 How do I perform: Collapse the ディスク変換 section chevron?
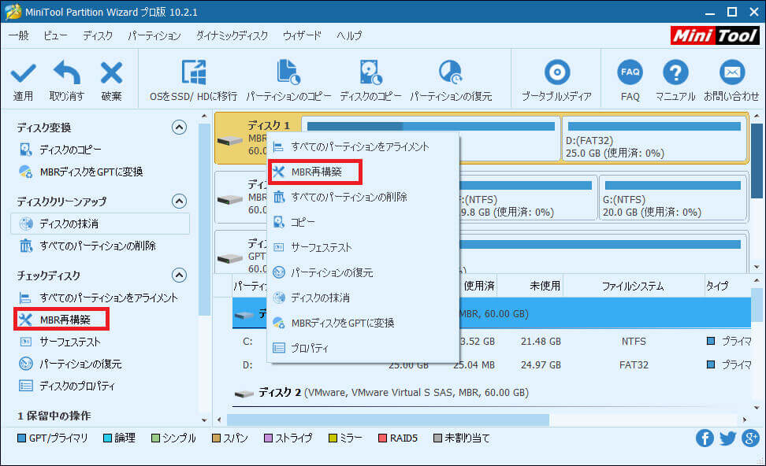(180, 127)
